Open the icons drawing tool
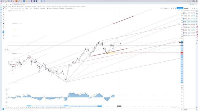The width and height of the screenshot is (198, 111). [3, 23]
